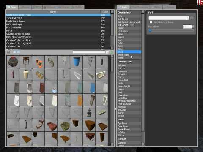Select the Face Poser tool
Viewport: 203px width, 152px height.
[x=129, y=126]
